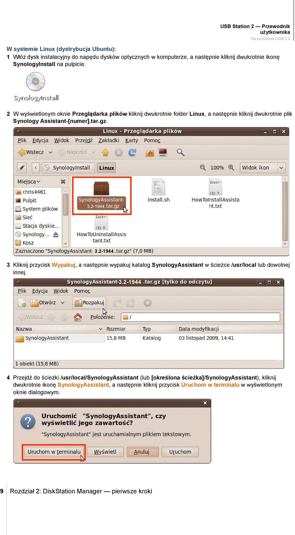Image resolution: width=295 pixels, height=535 pixels.
Task: Open the Miejsca sidebar dropdown
Action: (29, 182)
